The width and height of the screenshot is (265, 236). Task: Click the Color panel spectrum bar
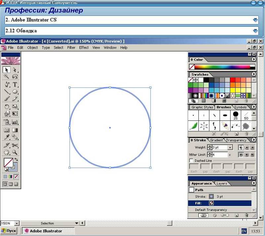click(222, 67)
